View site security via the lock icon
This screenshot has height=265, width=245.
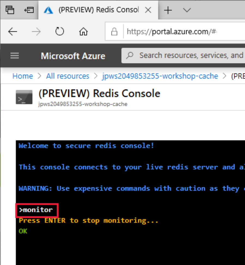tap(114, 32)
